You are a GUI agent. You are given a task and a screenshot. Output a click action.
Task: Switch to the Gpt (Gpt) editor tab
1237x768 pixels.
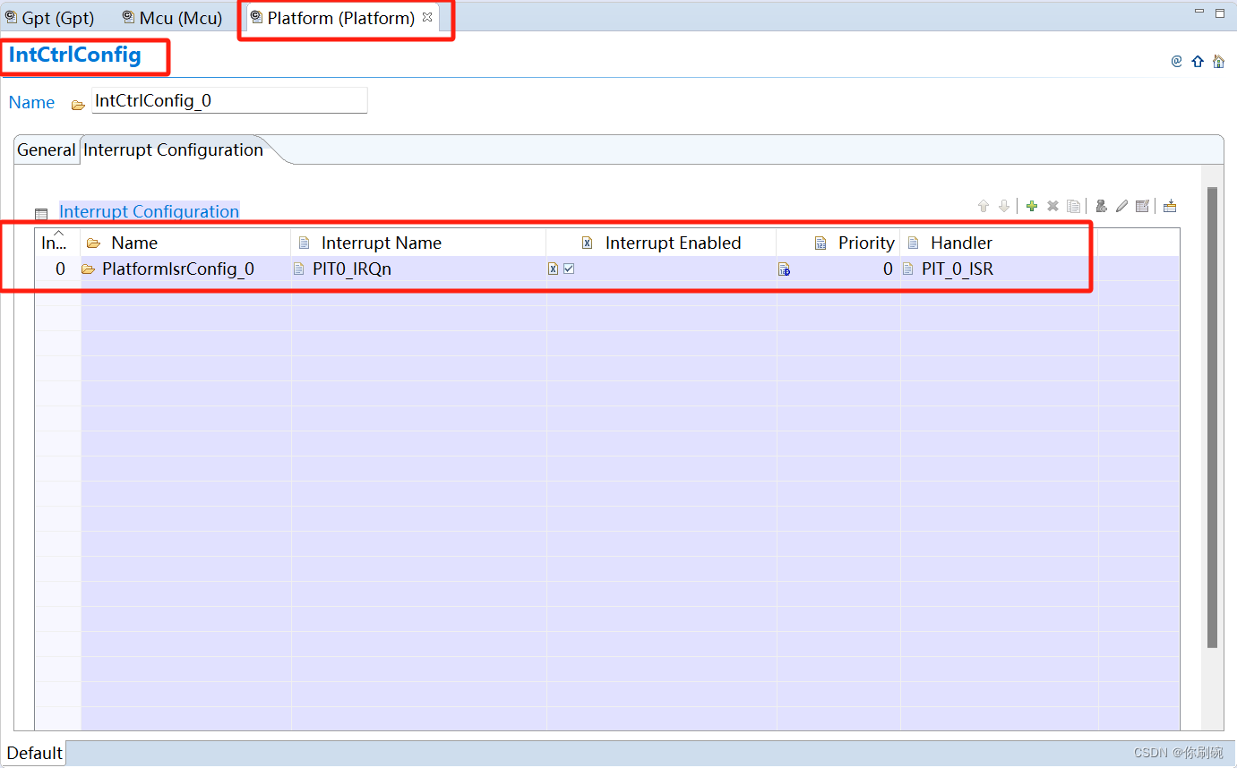point(50,18)
